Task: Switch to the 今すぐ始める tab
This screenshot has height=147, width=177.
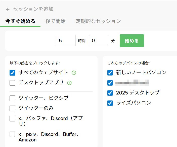Action: (x=20, y=21)
